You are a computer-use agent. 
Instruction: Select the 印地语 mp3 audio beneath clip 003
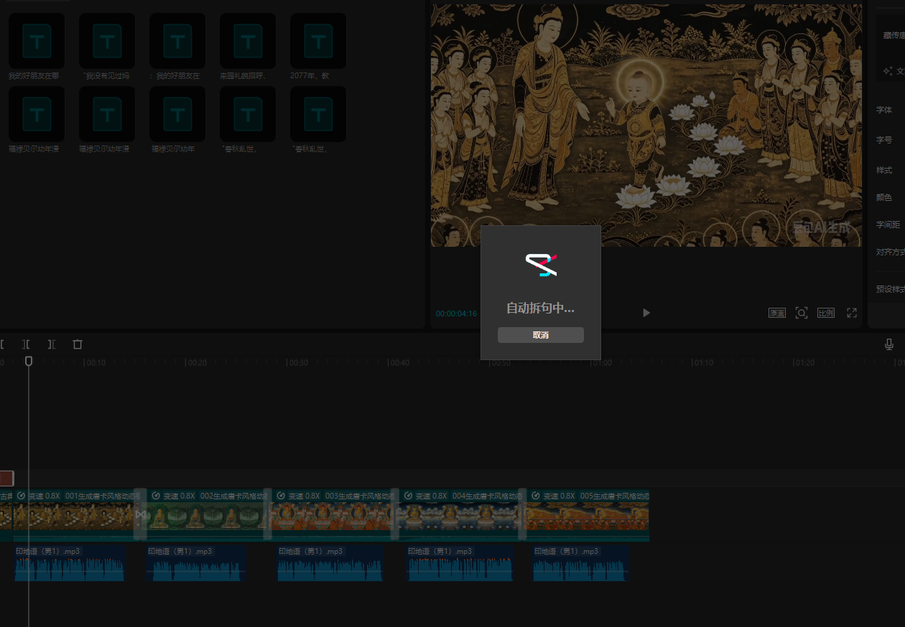coord(330,563)
